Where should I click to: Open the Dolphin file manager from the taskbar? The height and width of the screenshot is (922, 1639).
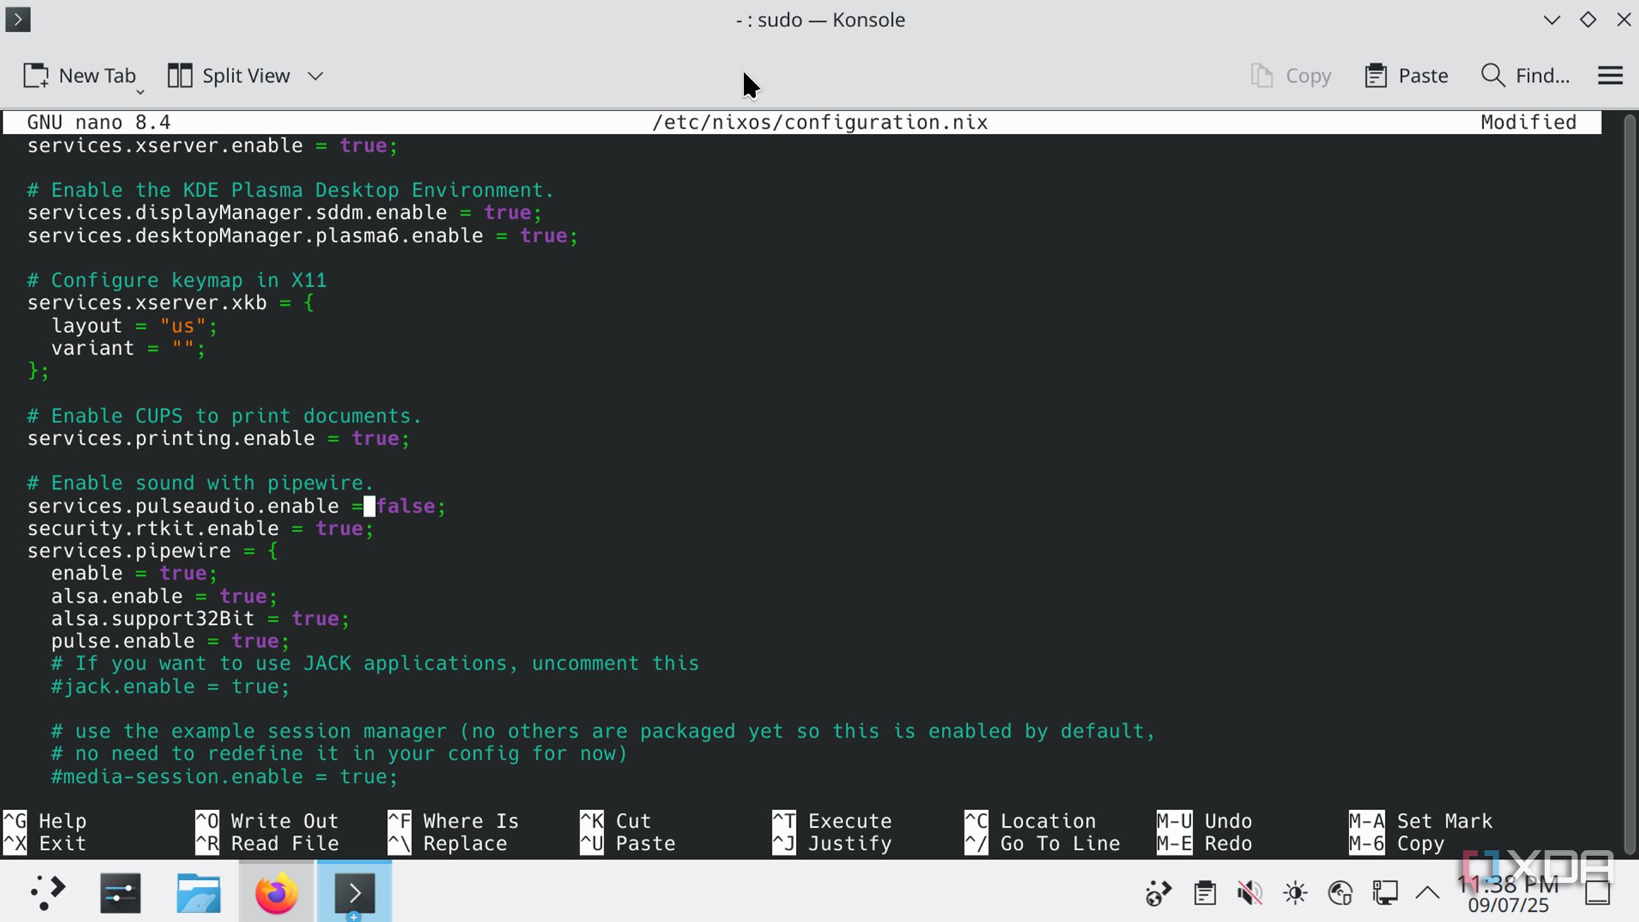tap(199, 891)
